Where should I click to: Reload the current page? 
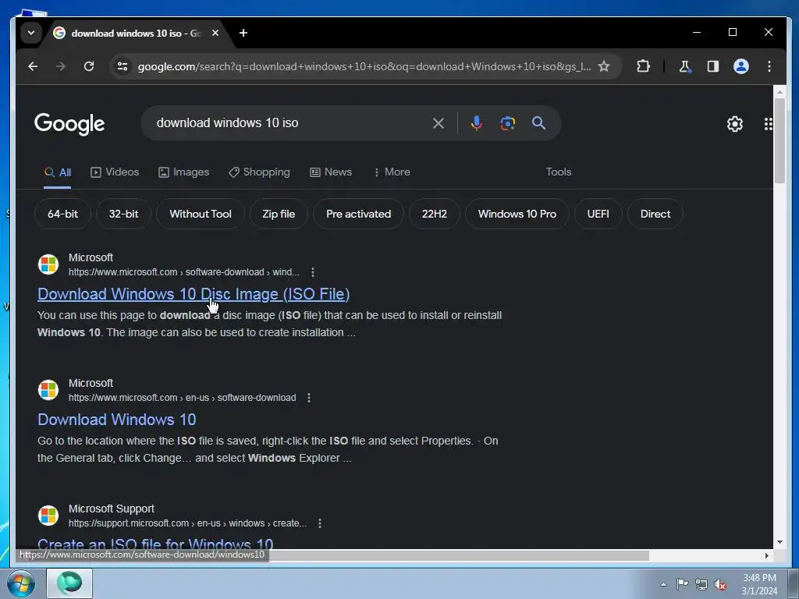click(x=89, y=66)
